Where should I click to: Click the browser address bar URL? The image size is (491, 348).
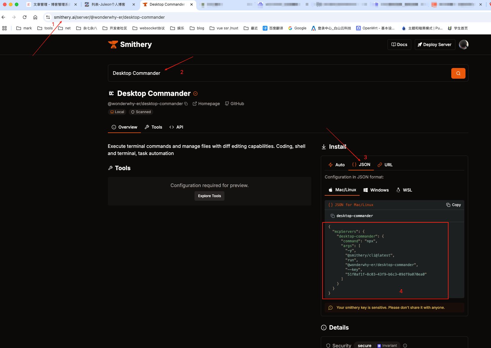click(x=109, y=17)
